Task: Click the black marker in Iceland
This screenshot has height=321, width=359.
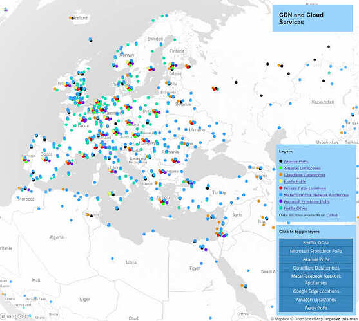Action: tap(73, 18)
